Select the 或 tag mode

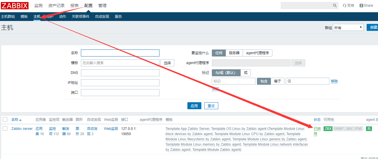click(x=246, y=73)
